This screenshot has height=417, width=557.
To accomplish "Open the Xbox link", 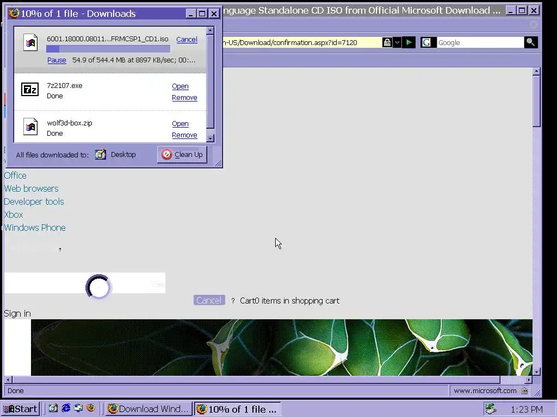I will [14, 215].
